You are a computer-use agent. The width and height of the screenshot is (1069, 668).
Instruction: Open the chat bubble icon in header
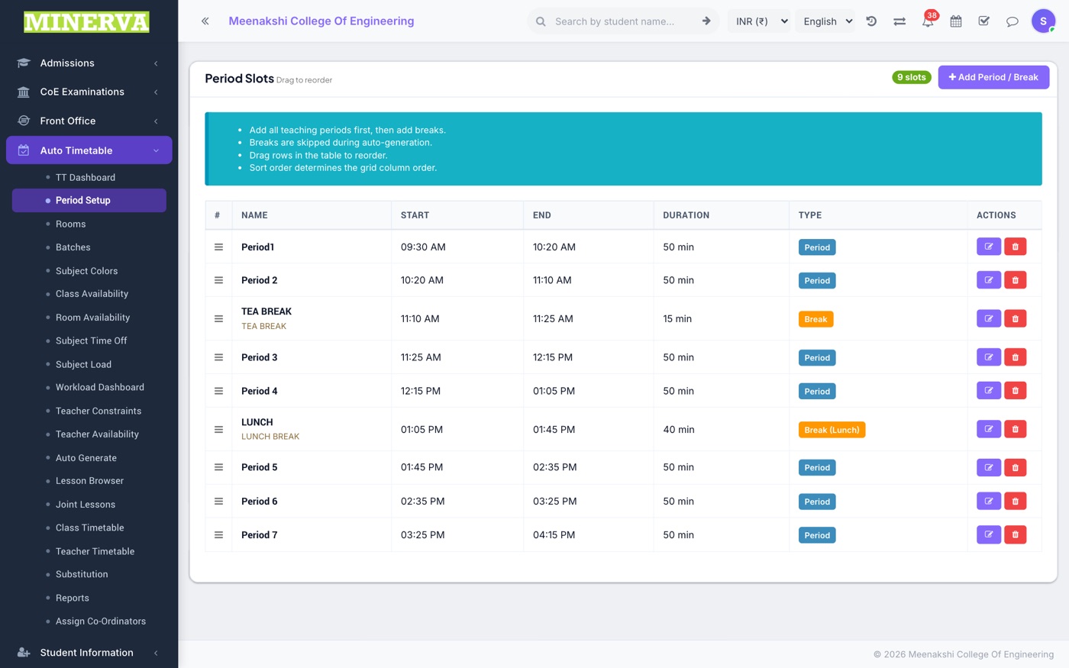1012,21
